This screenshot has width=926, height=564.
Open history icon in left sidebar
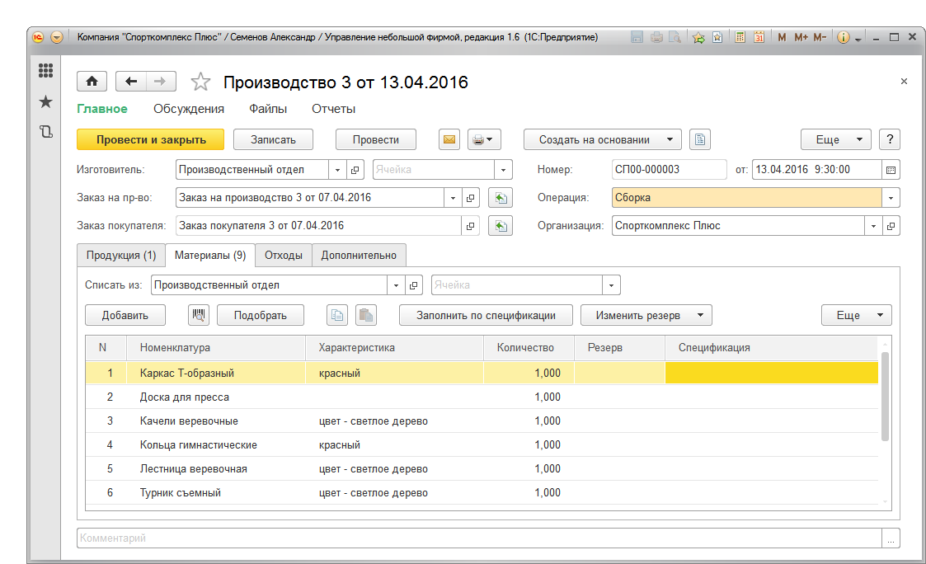46,131
